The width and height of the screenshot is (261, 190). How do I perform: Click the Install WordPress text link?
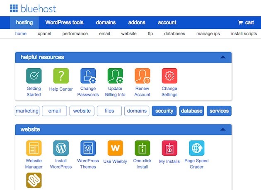(61, 164)
